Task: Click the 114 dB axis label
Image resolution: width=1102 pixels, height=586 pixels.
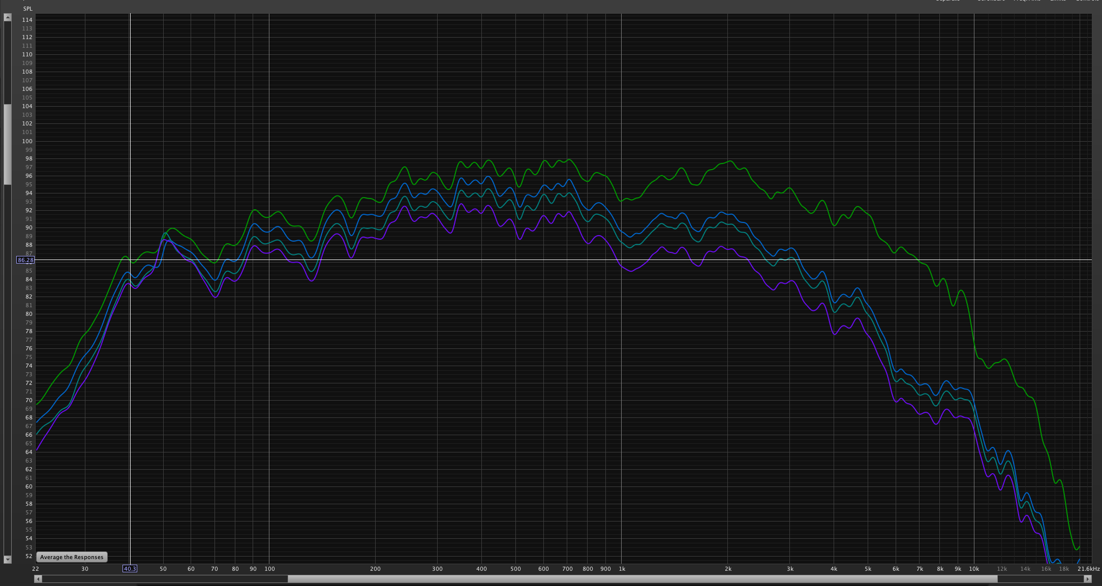Action: pos(27,20)
